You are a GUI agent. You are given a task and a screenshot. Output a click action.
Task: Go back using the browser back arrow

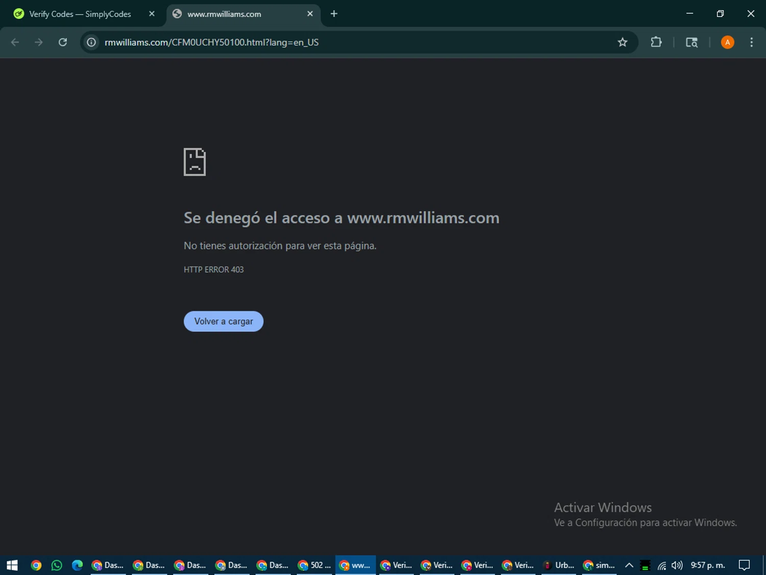pyautogui.click(x=15, y=42)
